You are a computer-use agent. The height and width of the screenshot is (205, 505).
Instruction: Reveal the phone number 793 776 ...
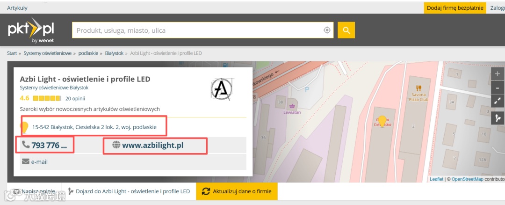tap(49, 146)
